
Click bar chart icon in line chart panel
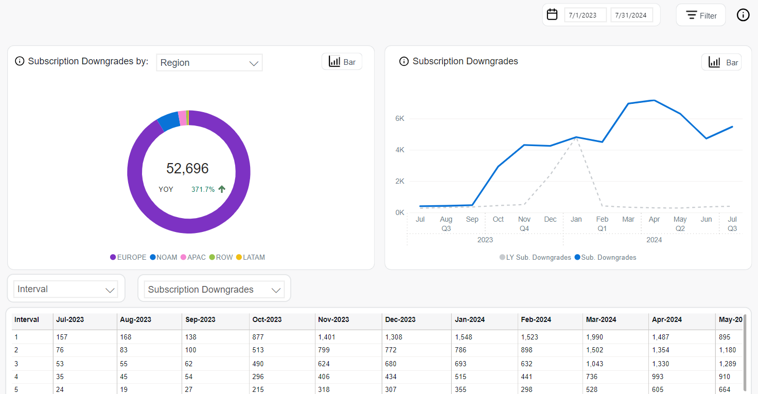[x=714, y=62]
